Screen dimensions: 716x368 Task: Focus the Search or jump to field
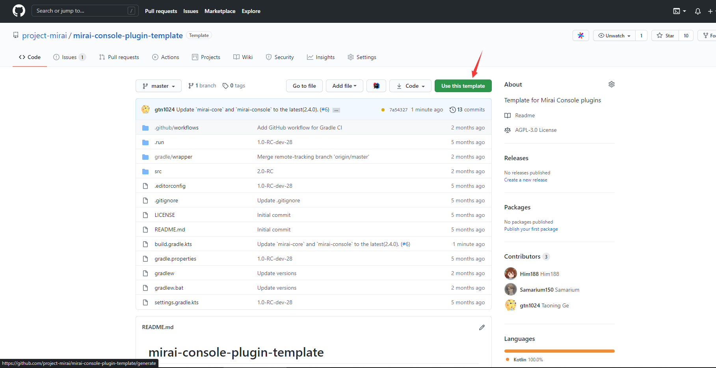coord(81,11)
